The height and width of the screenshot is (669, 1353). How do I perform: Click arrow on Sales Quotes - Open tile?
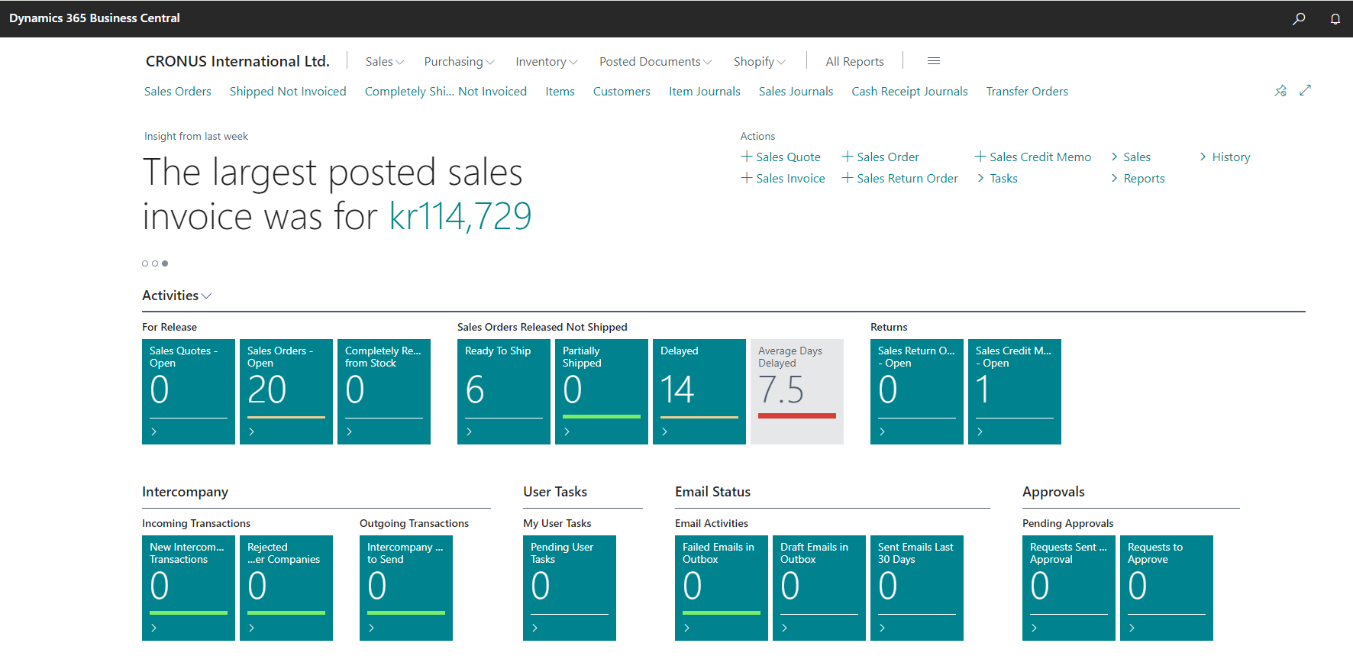click(153, 431)
